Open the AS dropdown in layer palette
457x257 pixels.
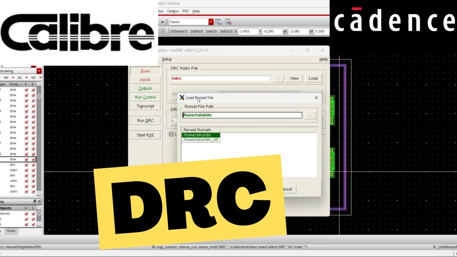(26, 77)
